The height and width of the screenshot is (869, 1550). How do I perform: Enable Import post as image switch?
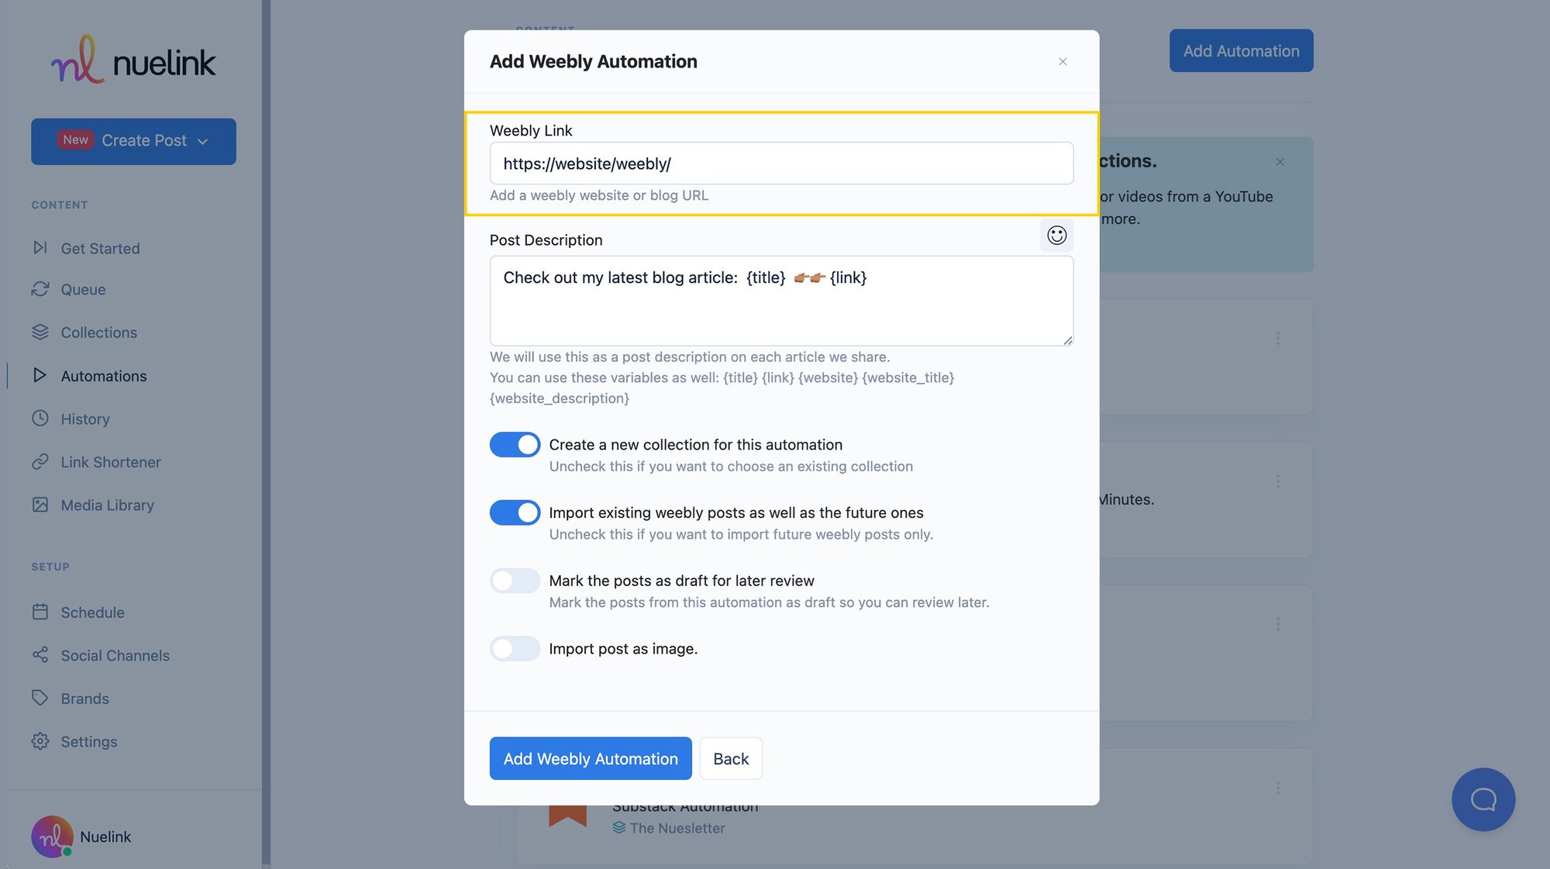tap(515, 648)
